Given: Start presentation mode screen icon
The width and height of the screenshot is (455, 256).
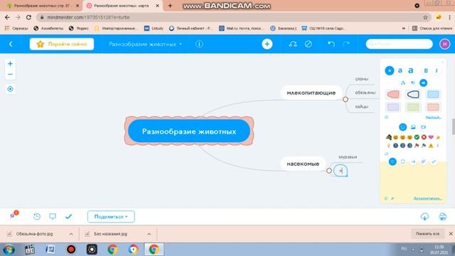Looking at the screenshot, I should pyautogui.click(x=53, y=216).
